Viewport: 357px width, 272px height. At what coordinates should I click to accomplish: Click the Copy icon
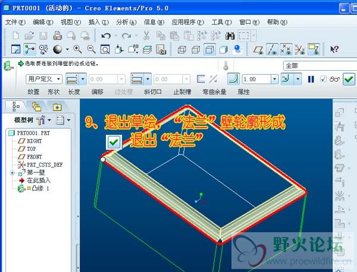(x=161, y=36)
